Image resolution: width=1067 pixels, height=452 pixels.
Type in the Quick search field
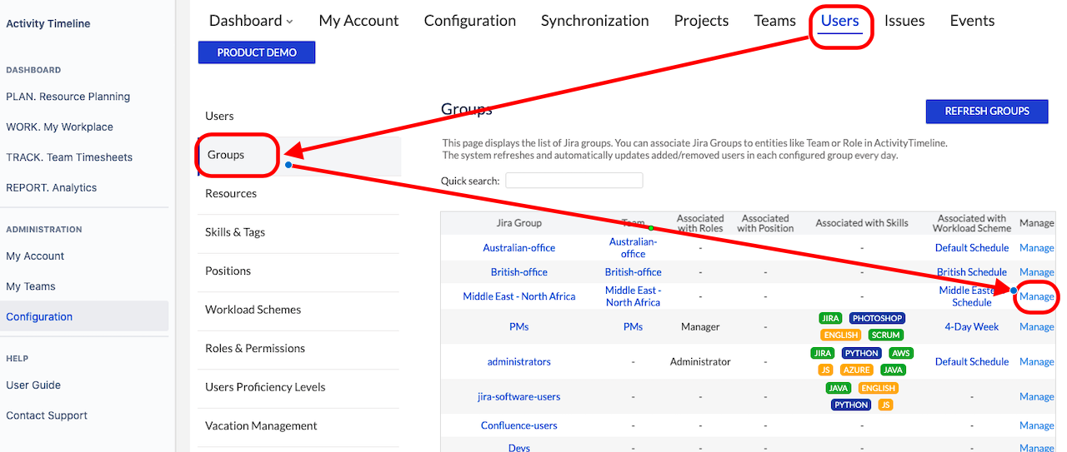click(x=574, y=181)
